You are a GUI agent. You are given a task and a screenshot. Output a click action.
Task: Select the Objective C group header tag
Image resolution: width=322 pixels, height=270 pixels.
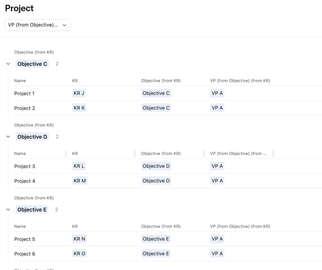pos(32,64)
